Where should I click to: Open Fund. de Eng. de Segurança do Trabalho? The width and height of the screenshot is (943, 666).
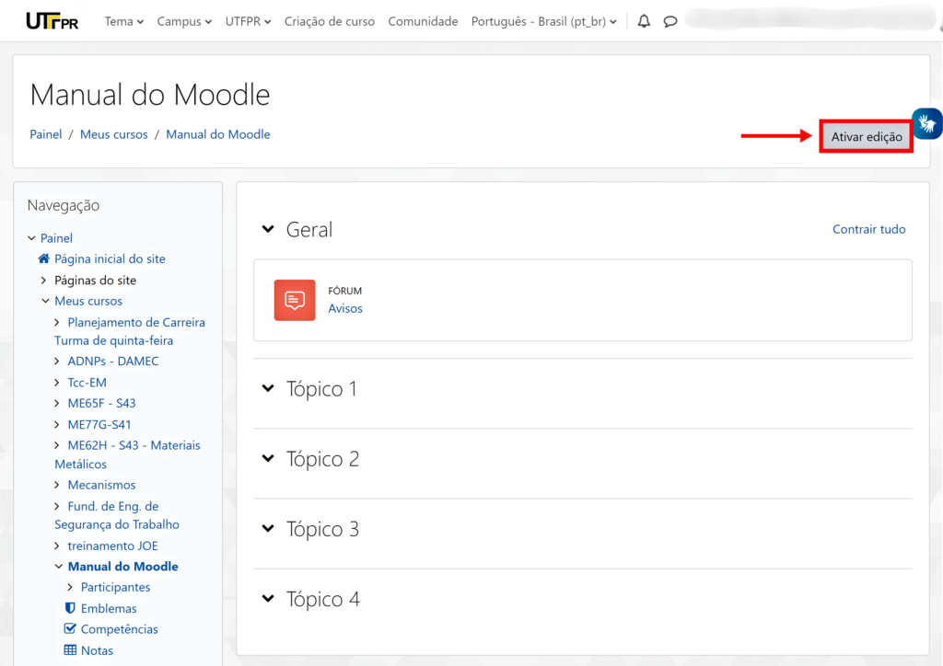point(117,515)
